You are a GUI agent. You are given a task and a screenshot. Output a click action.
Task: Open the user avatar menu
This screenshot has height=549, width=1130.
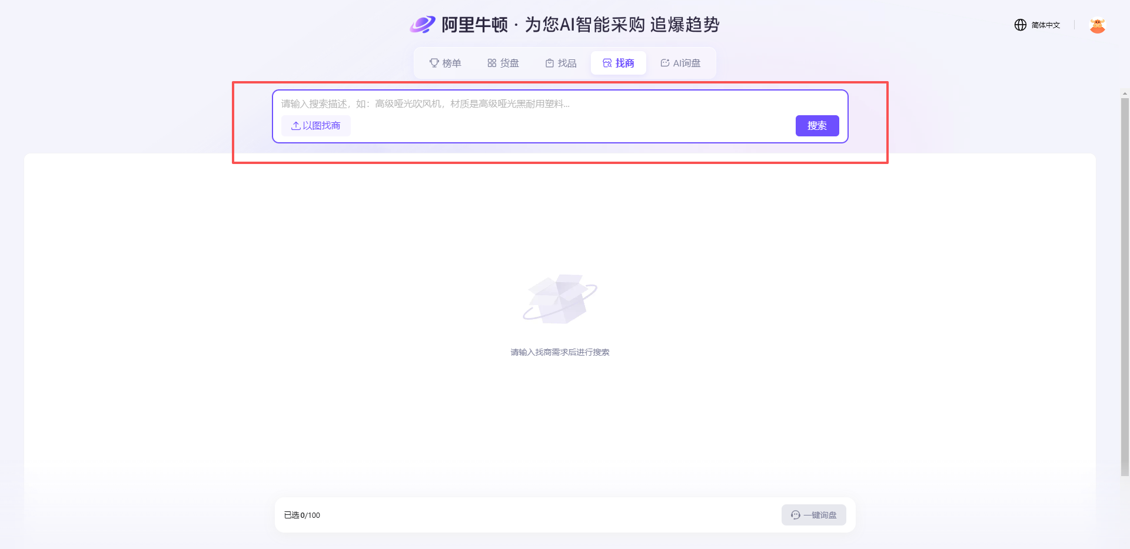tap(1097, 25)
